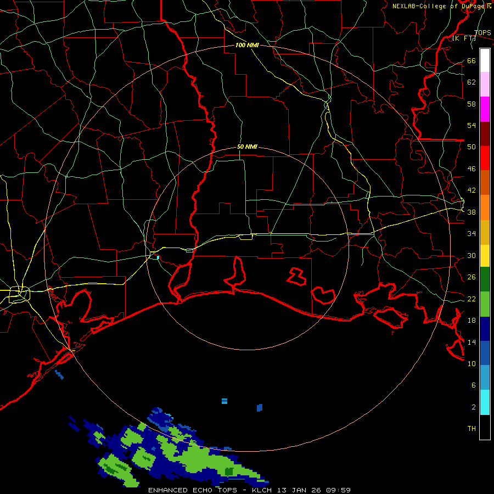The image size is (494, 494).
Task: Click the 6 legend value label
Action: click(x=474, y=385)
